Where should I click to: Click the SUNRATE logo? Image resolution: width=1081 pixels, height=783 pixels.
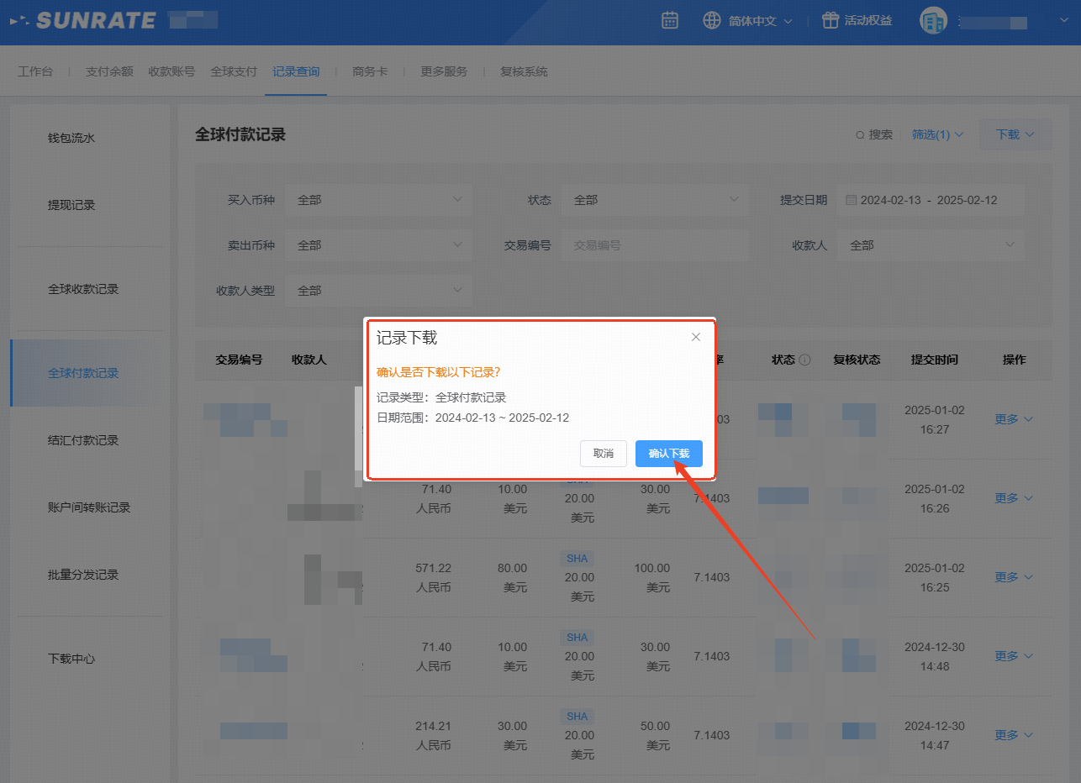point(84,21)
